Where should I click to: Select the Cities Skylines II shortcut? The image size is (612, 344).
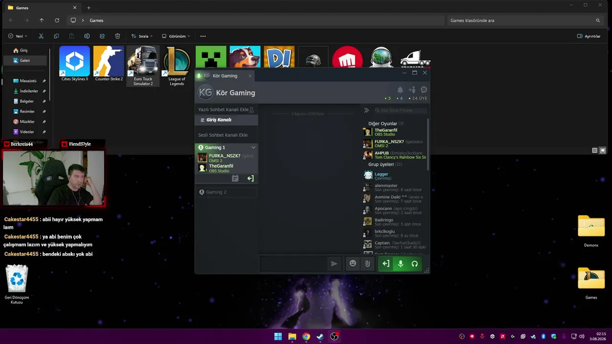pyautogui.click(x=75, y=64)
